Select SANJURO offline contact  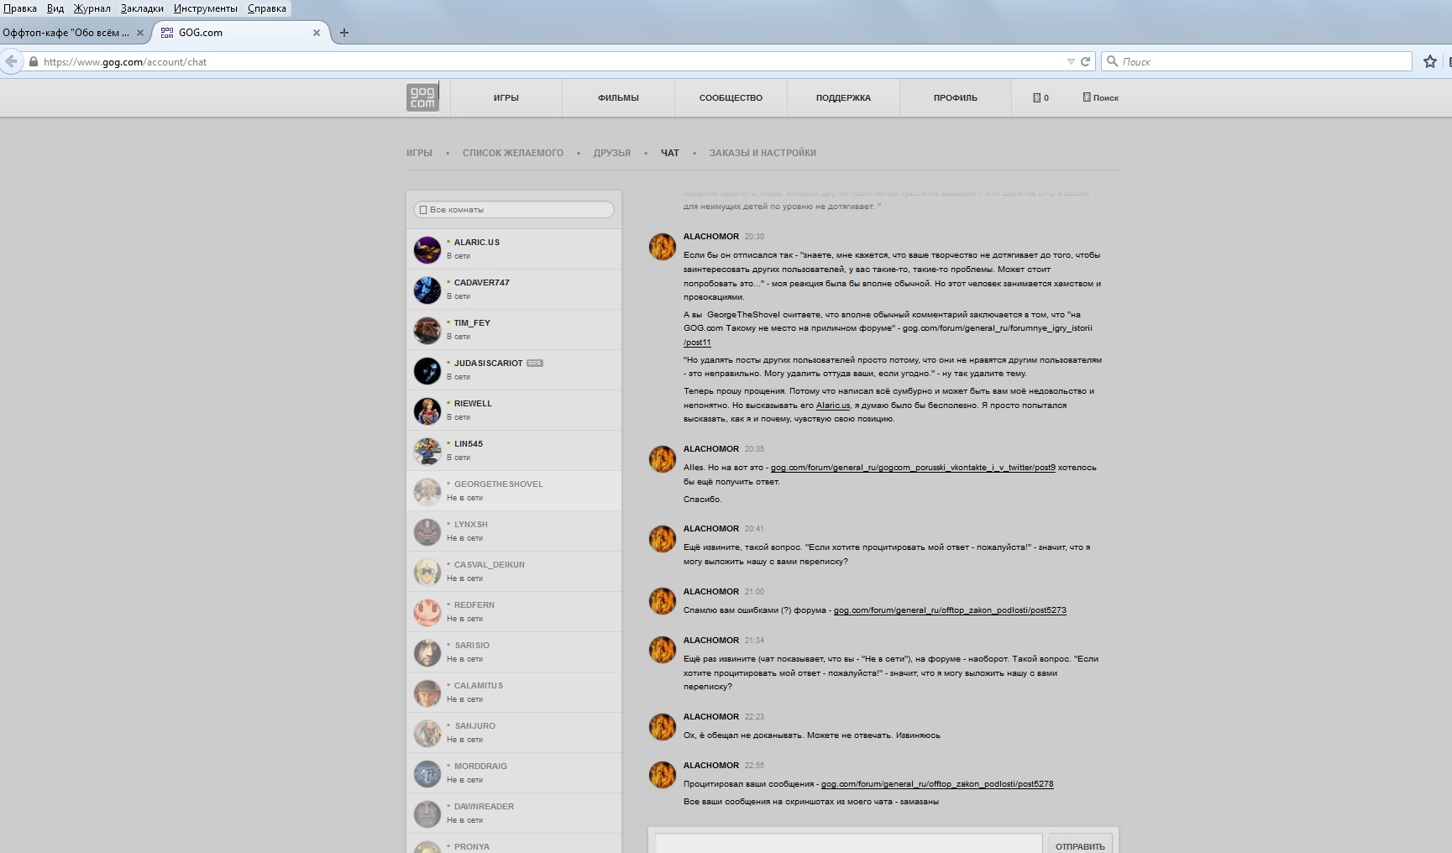514,733
